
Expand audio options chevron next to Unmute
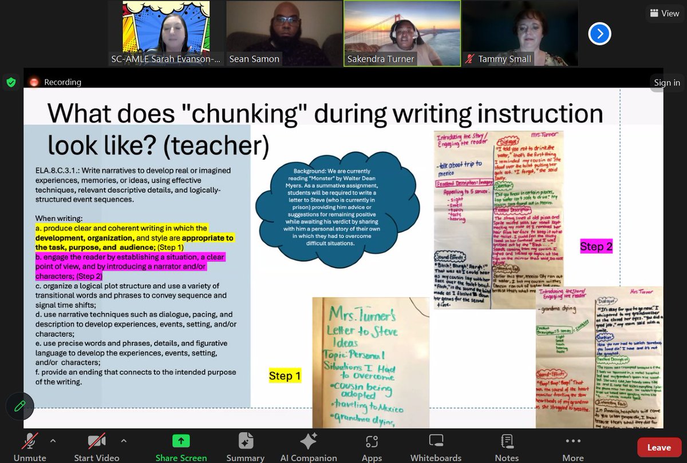[53, 441]
